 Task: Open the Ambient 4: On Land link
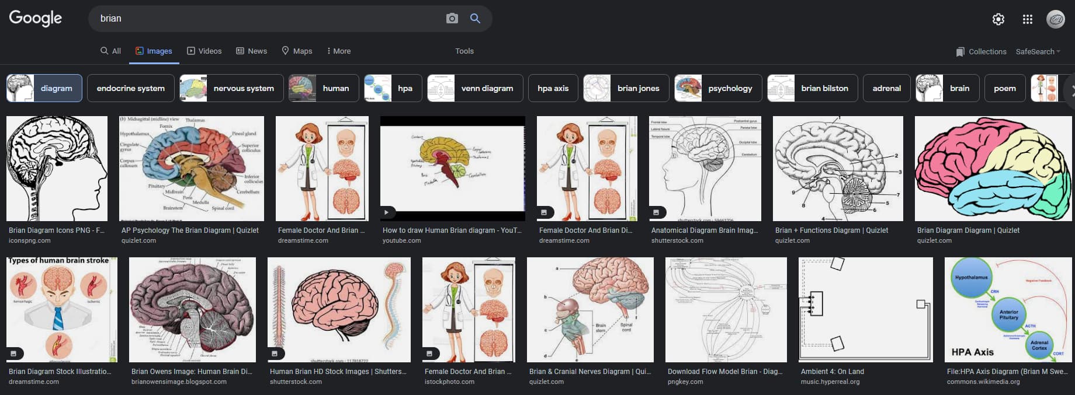[x=832, y=371]
